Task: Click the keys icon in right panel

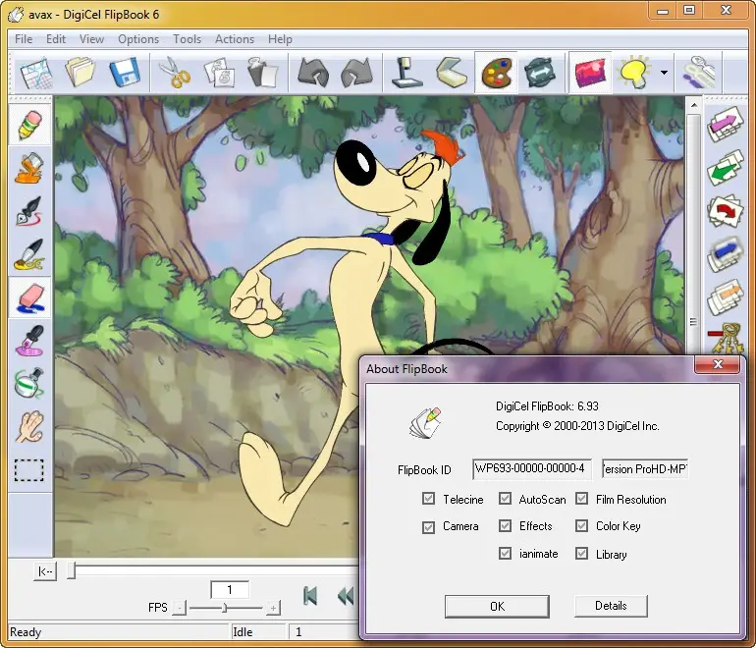Action: point(726,339)
